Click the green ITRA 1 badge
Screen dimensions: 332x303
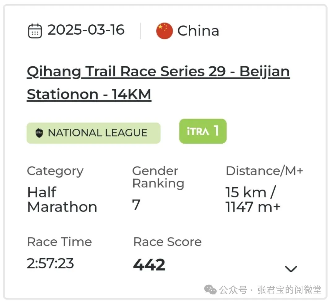click(x=203, y=131)
